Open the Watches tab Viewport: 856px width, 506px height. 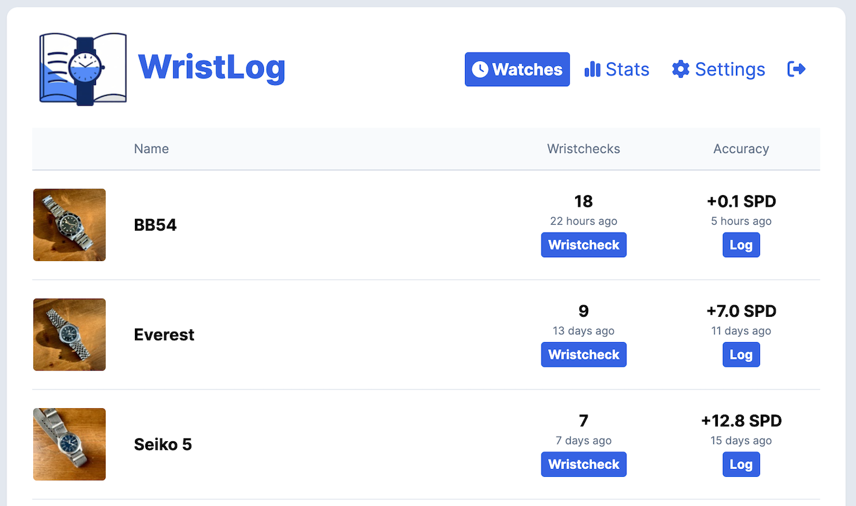[x=517, y=69]
